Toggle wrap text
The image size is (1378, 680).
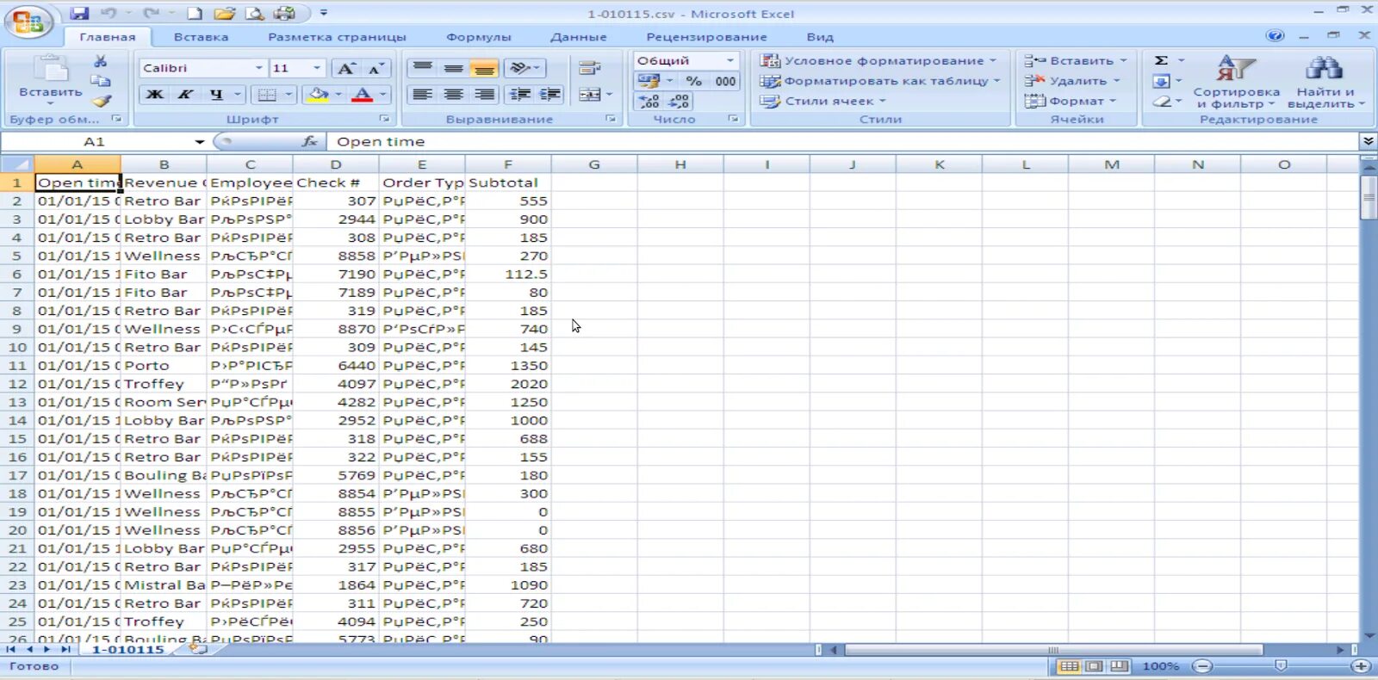(x=590, y=68)
